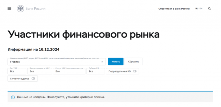Image resolution: width=221 pixels, height=107 pixels.
Task: Open the hamburger navigation menu
Action: coord(9,9)
